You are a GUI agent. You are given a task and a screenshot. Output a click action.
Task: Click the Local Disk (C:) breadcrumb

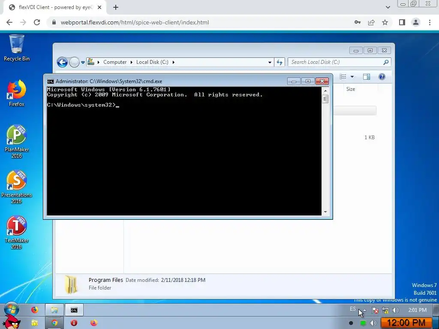click(x=152, y=62)
